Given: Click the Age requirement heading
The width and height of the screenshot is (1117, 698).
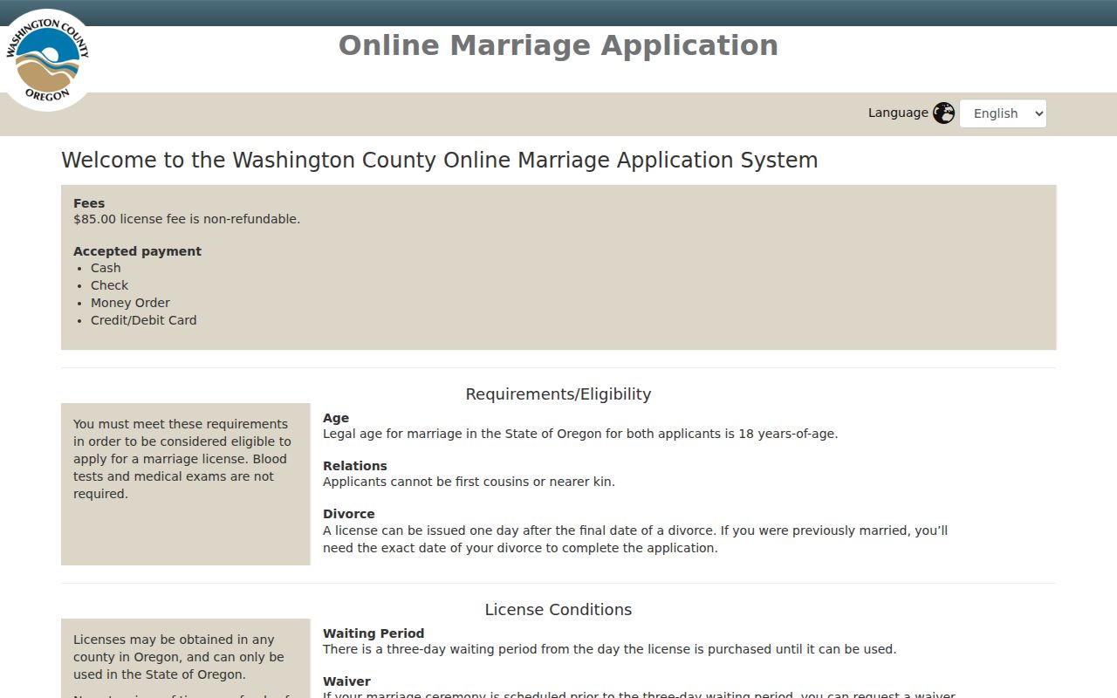Looking at the screenshot, I should (x=336, y=418).
